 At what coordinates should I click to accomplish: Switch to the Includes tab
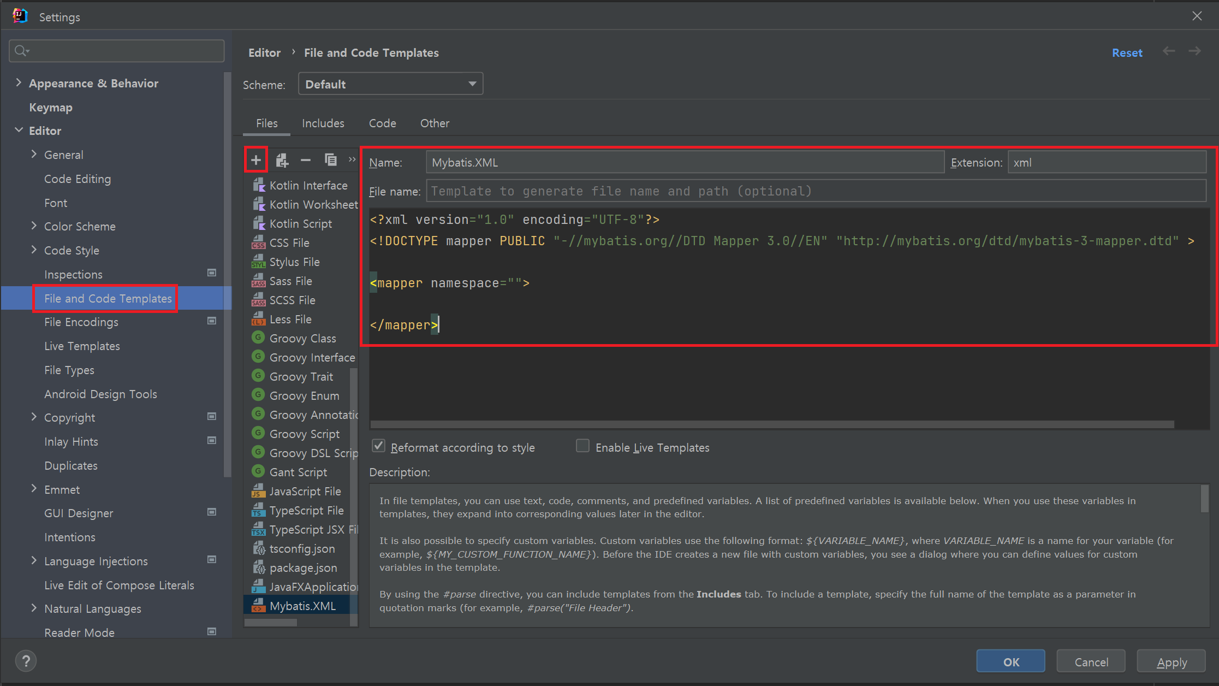323,123
